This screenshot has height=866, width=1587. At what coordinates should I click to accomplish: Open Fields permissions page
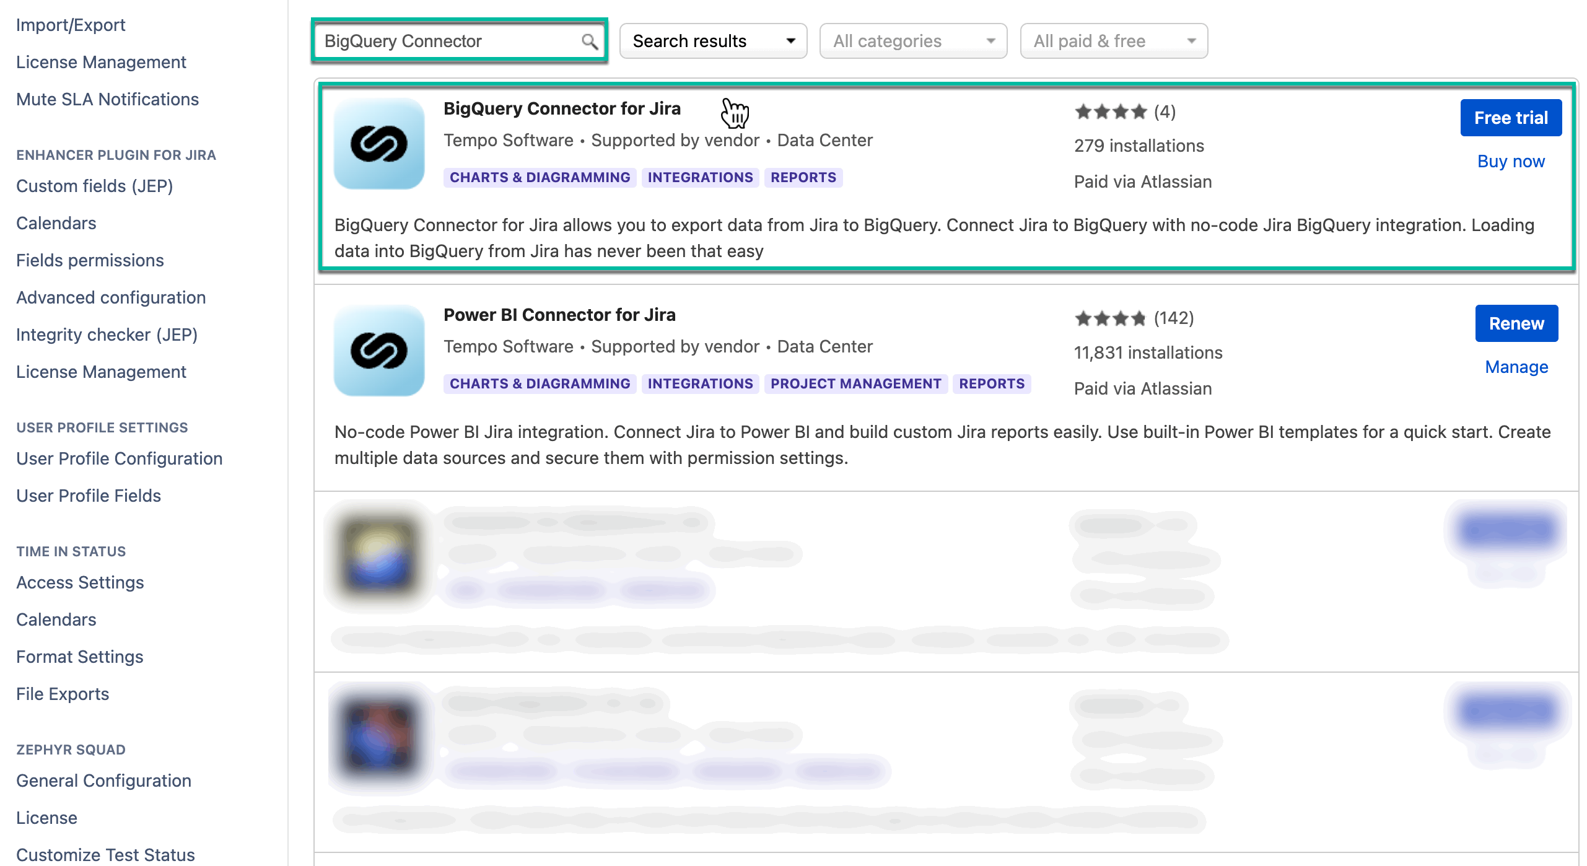(x=90, y=260)
